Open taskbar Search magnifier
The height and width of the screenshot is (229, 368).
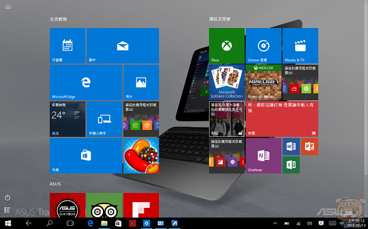pyautogui.click(x=49, y=223)
